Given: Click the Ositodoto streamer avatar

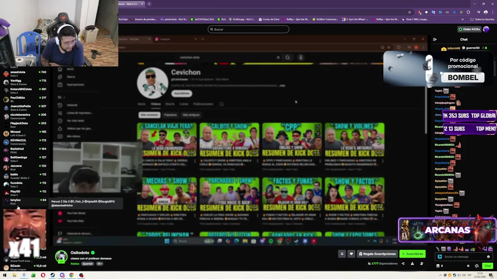Looking at the screenshot, I should click(61, 257).
